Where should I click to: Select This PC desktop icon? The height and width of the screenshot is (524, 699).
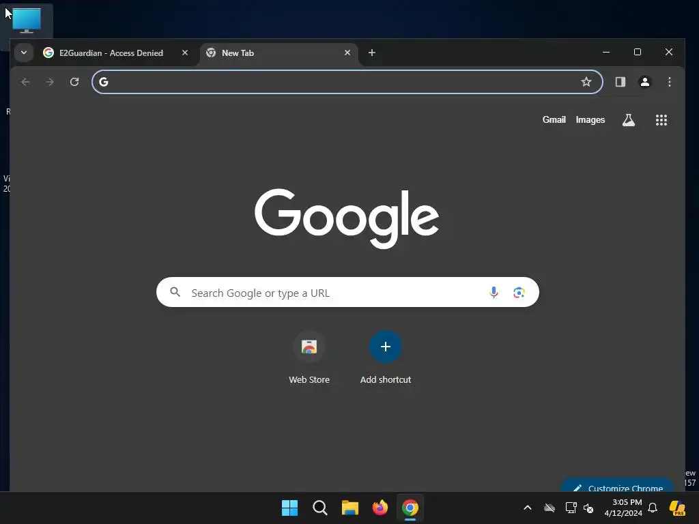click(27, 20)
